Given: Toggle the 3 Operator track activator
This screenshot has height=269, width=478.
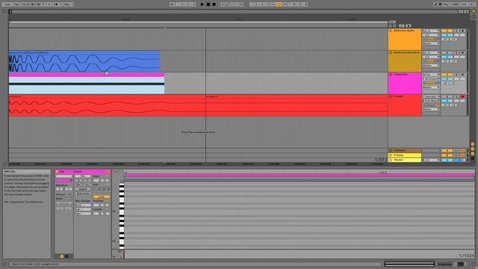Looking at the screenshot, I should pyautogui.click(x=447, y=75).
